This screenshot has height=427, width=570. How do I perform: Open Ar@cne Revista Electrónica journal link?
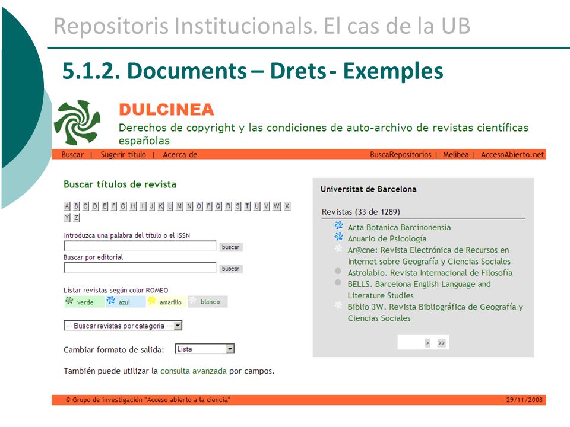coord(429,256)
